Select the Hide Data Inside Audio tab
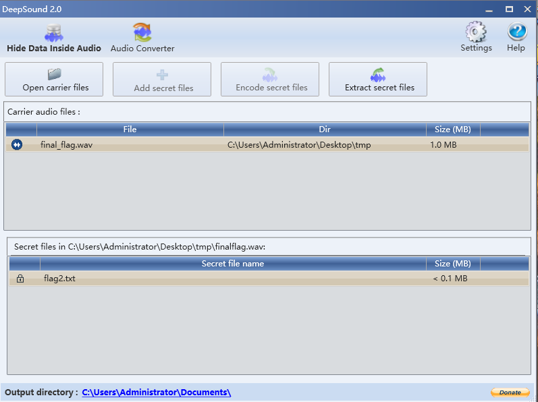The width and height of the screenshot is (538, 402). coord(54,38)
